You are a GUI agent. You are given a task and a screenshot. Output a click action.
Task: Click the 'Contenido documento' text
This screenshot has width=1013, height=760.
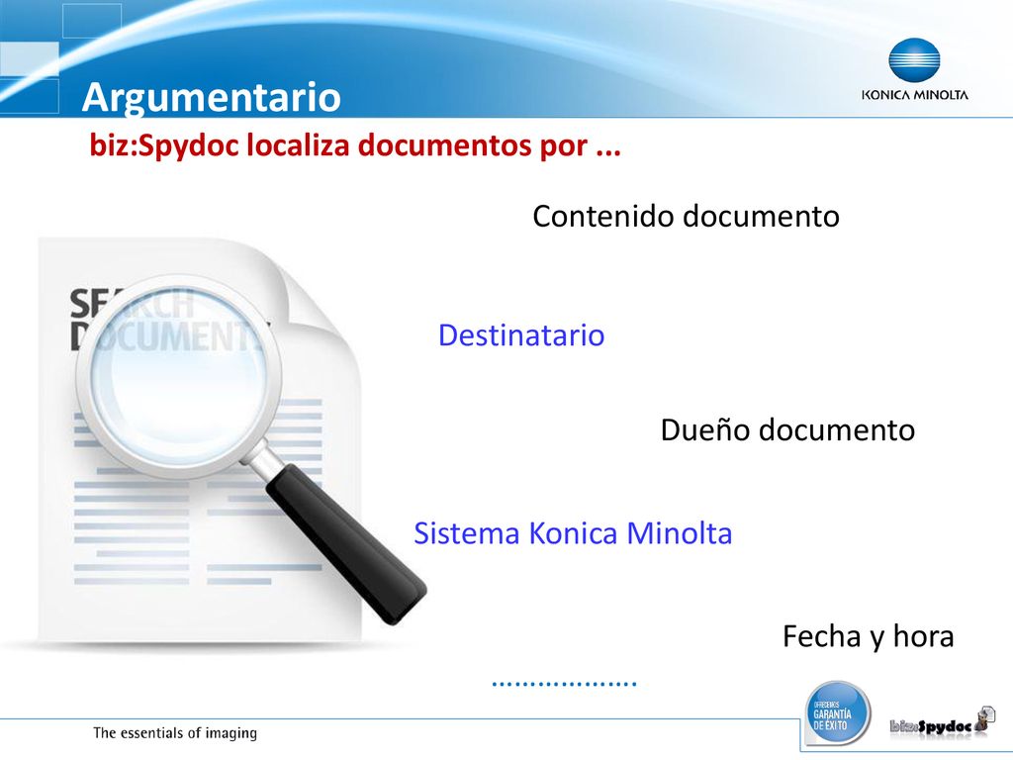pos(687,216)
